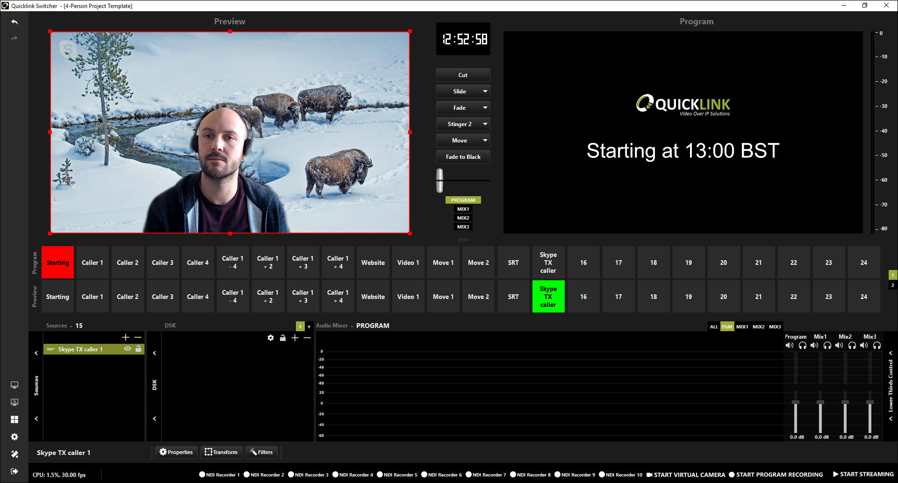898x483 pixels.
Task: Click the undo arrow icon
Action: coord(14,22)
